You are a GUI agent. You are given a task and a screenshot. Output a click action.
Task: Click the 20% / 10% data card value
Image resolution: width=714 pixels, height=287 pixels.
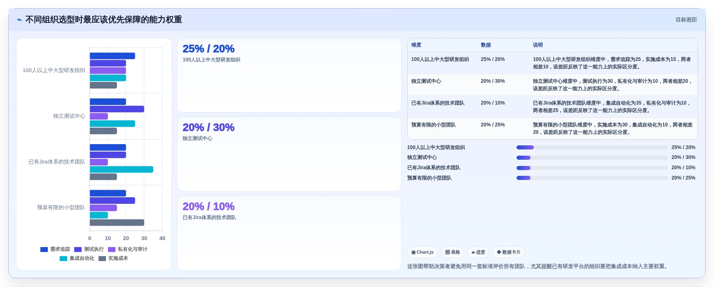coord(209,206)
